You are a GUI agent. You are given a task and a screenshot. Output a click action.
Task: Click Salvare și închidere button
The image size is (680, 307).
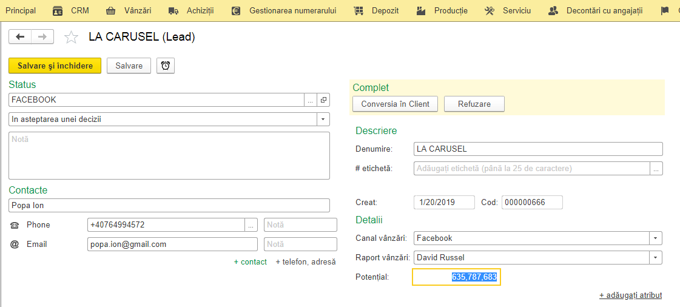[55, 66]
